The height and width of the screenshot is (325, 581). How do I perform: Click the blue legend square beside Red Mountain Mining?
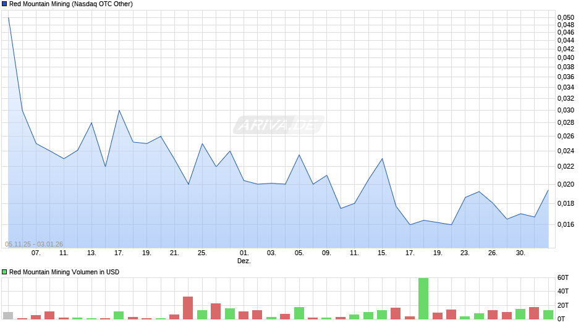[x=4, y=4]
